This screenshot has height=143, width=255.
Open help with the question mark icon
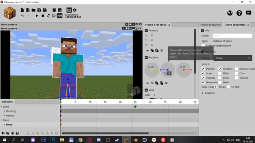(239, 13)
